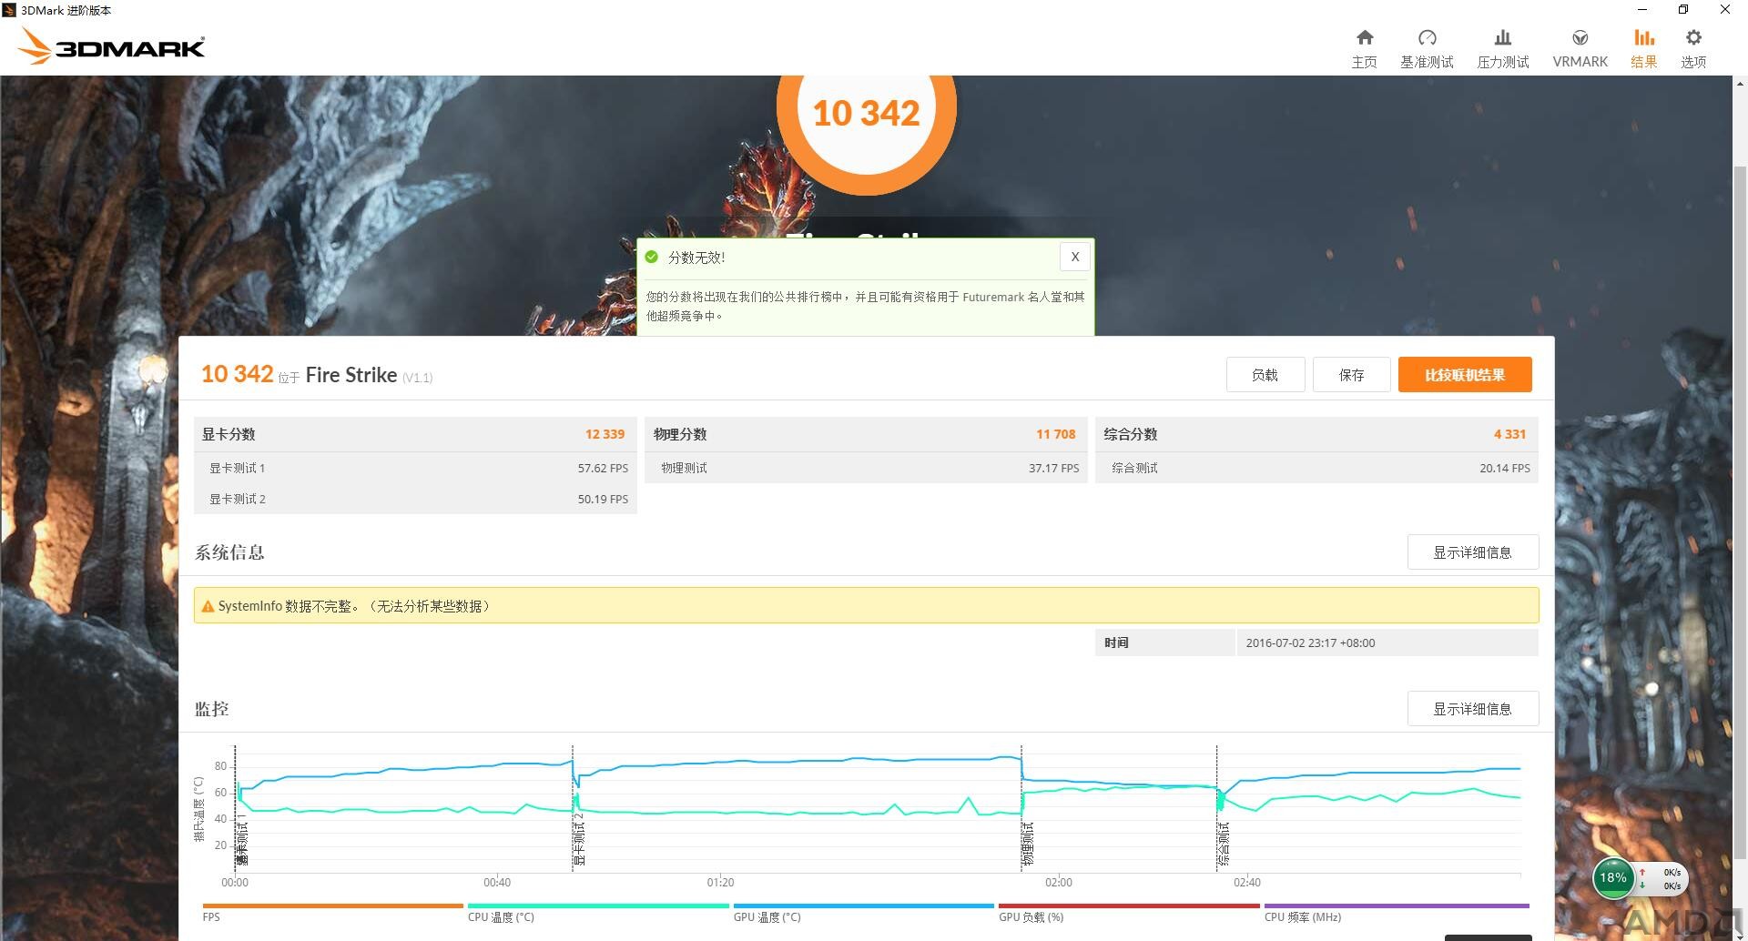Image resolution: width=1748 pixels, height=941 pixels.
Task: Click the time value 2016-07-02 23:17
Action: click(x=1310, y=643)
